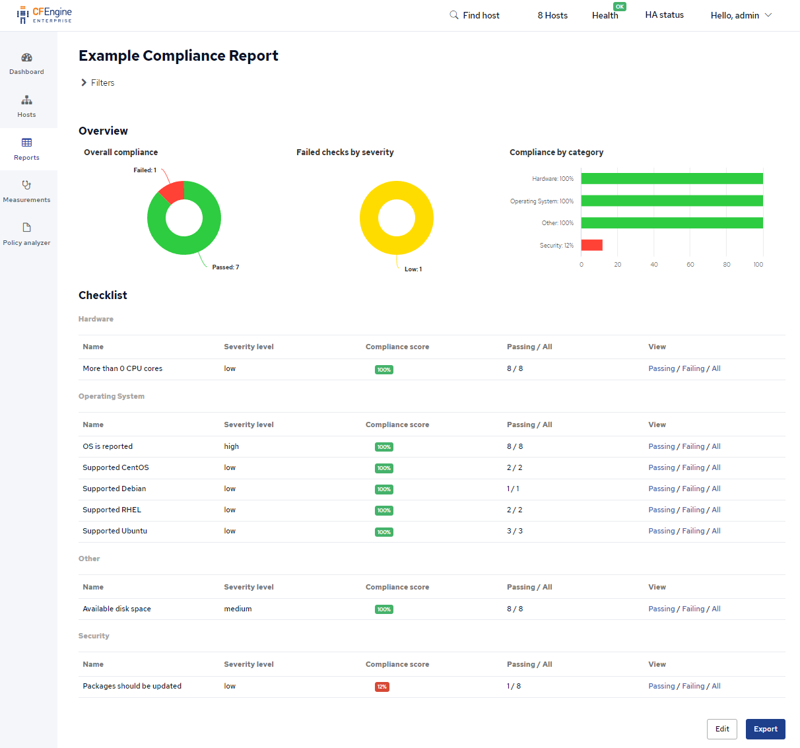Select the Reports table icon
The height and width of the screenshot is (748, 800).
26,143
